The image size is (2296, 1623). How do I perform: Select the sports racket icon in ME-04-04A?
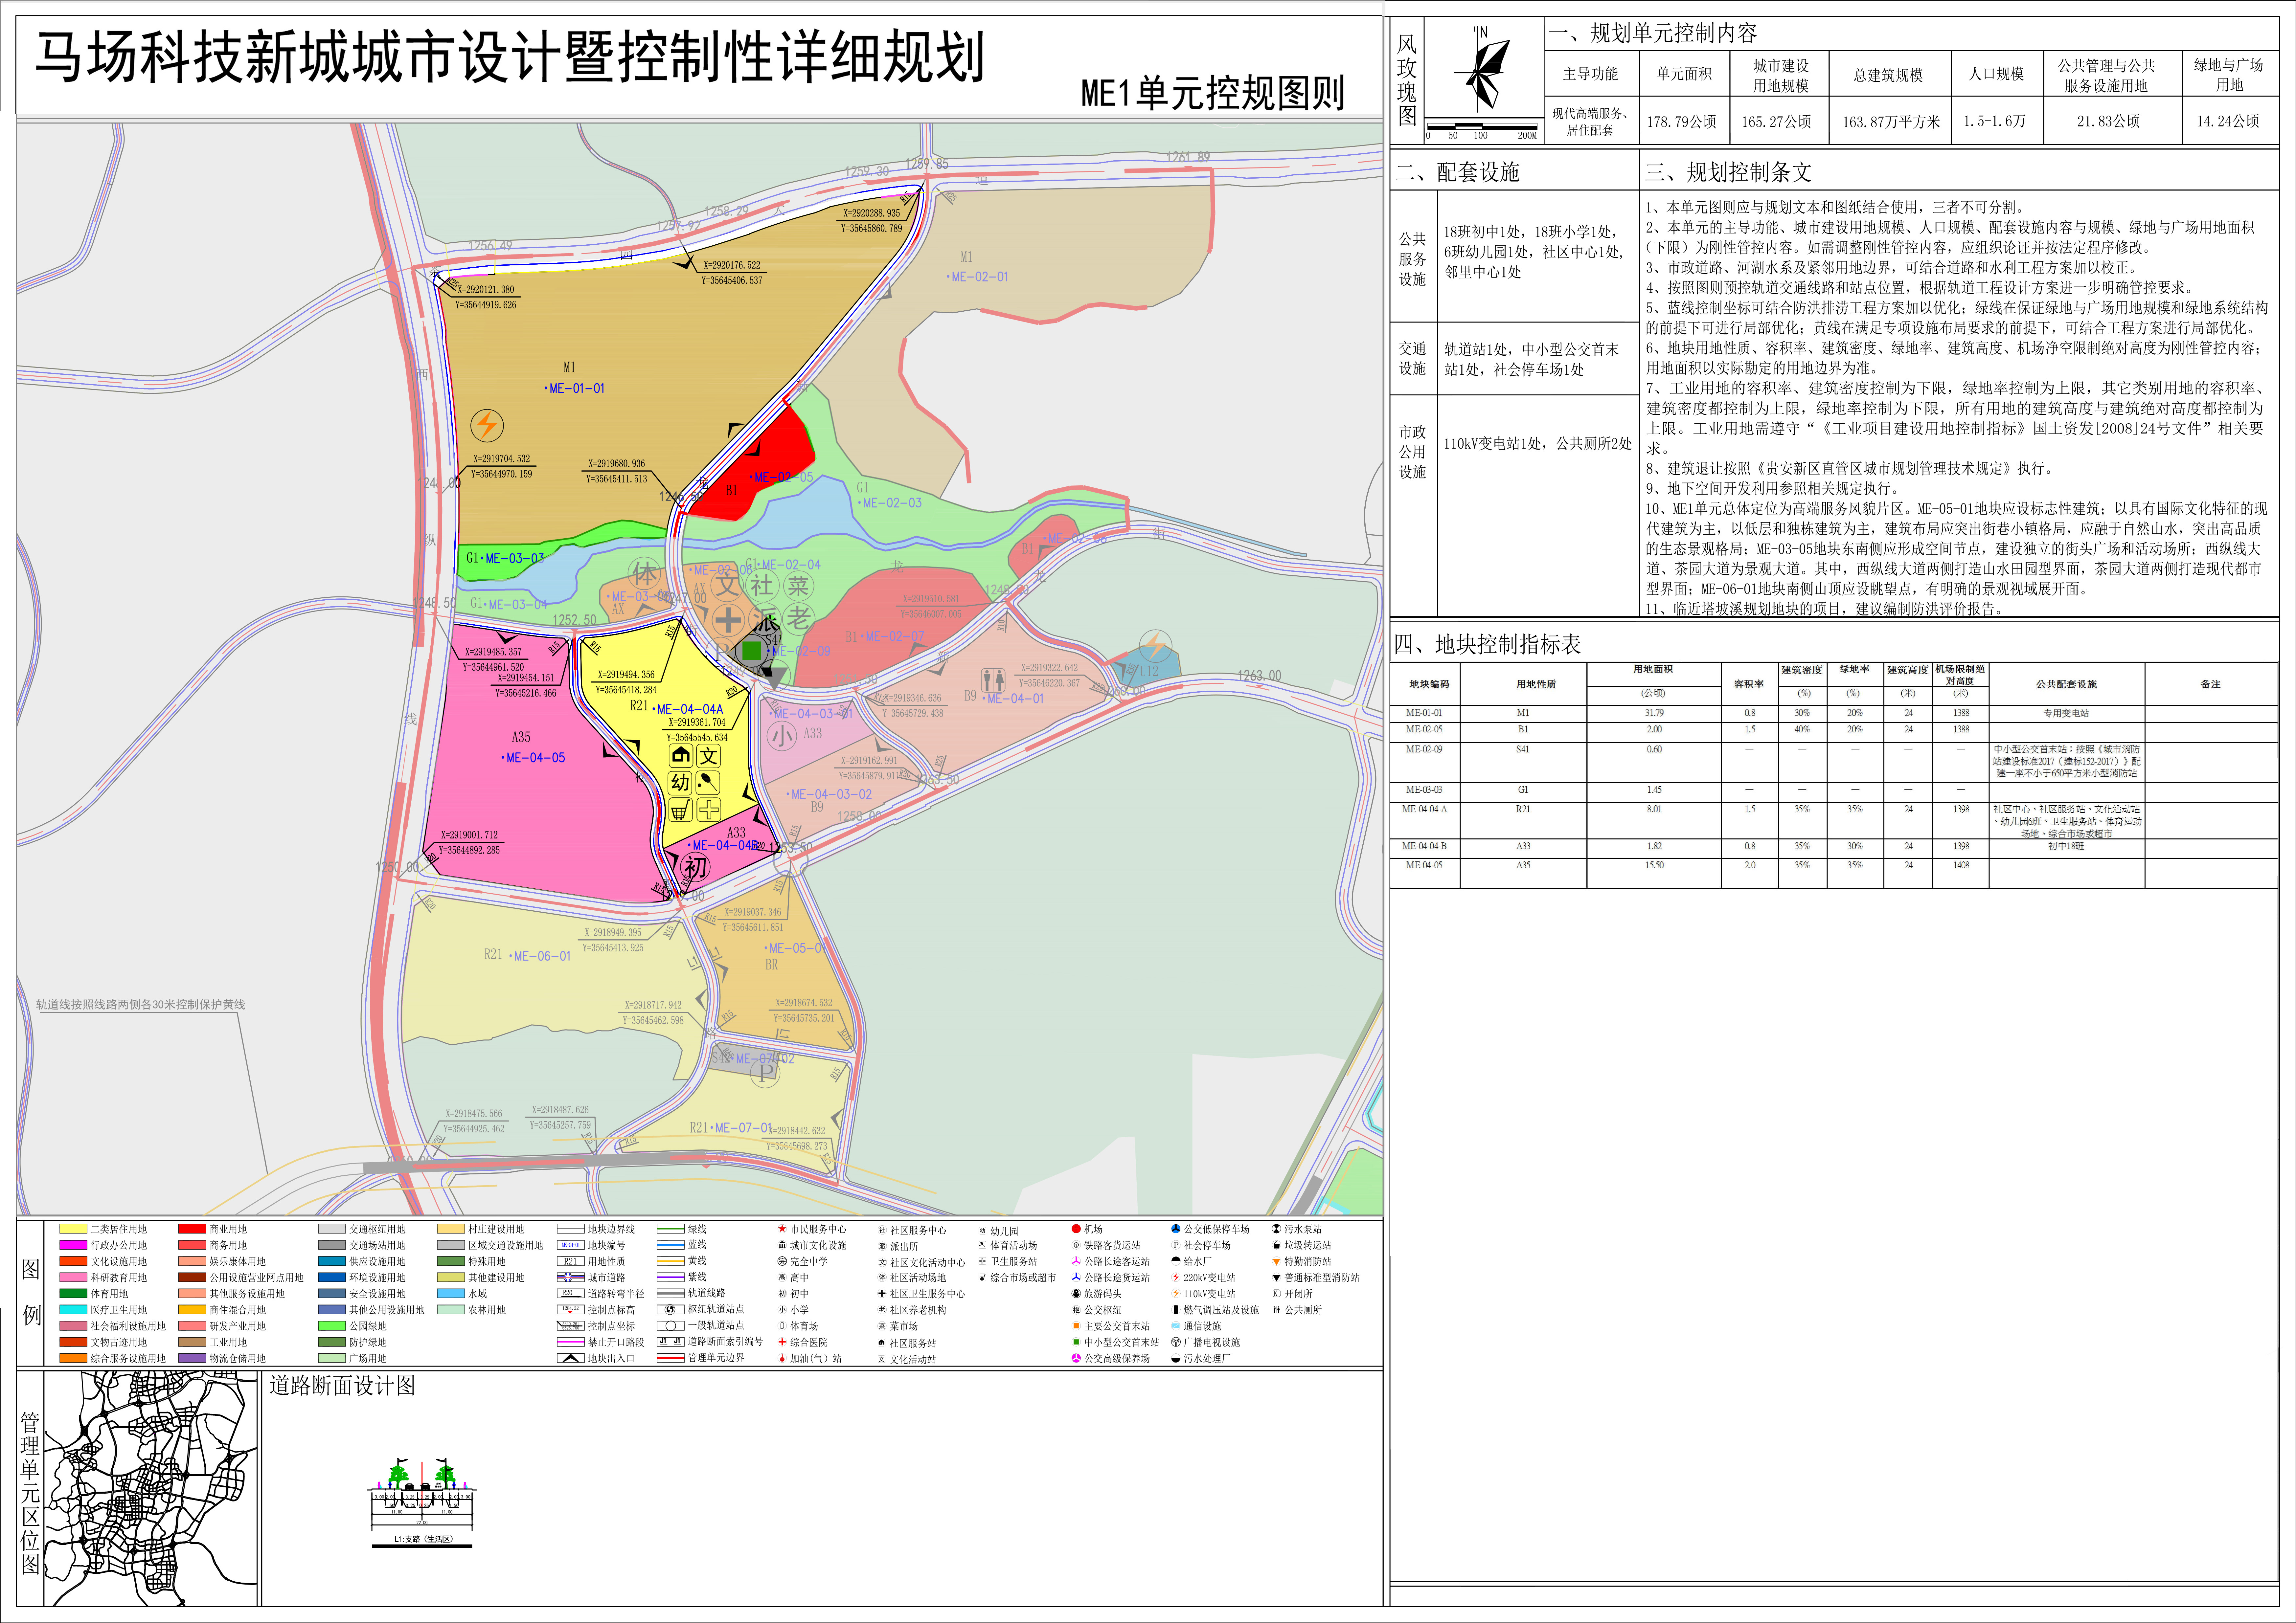pyautogui.click(x=708, y=783)
